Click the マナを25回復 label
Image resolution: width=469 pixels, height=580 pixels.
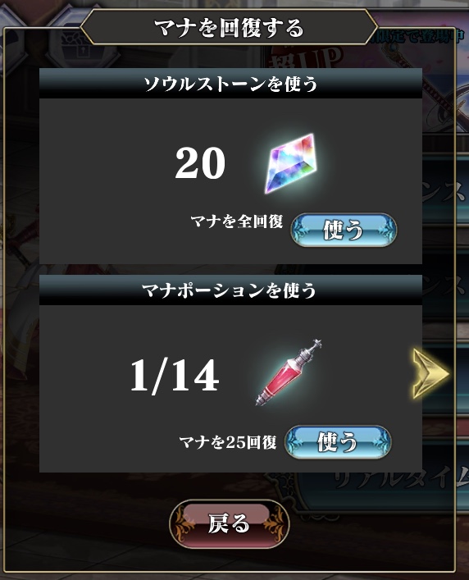[228, 442]
